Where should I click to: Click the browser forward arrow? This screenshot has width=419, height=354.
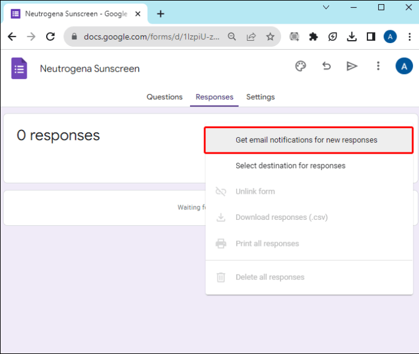coord(31,36)
